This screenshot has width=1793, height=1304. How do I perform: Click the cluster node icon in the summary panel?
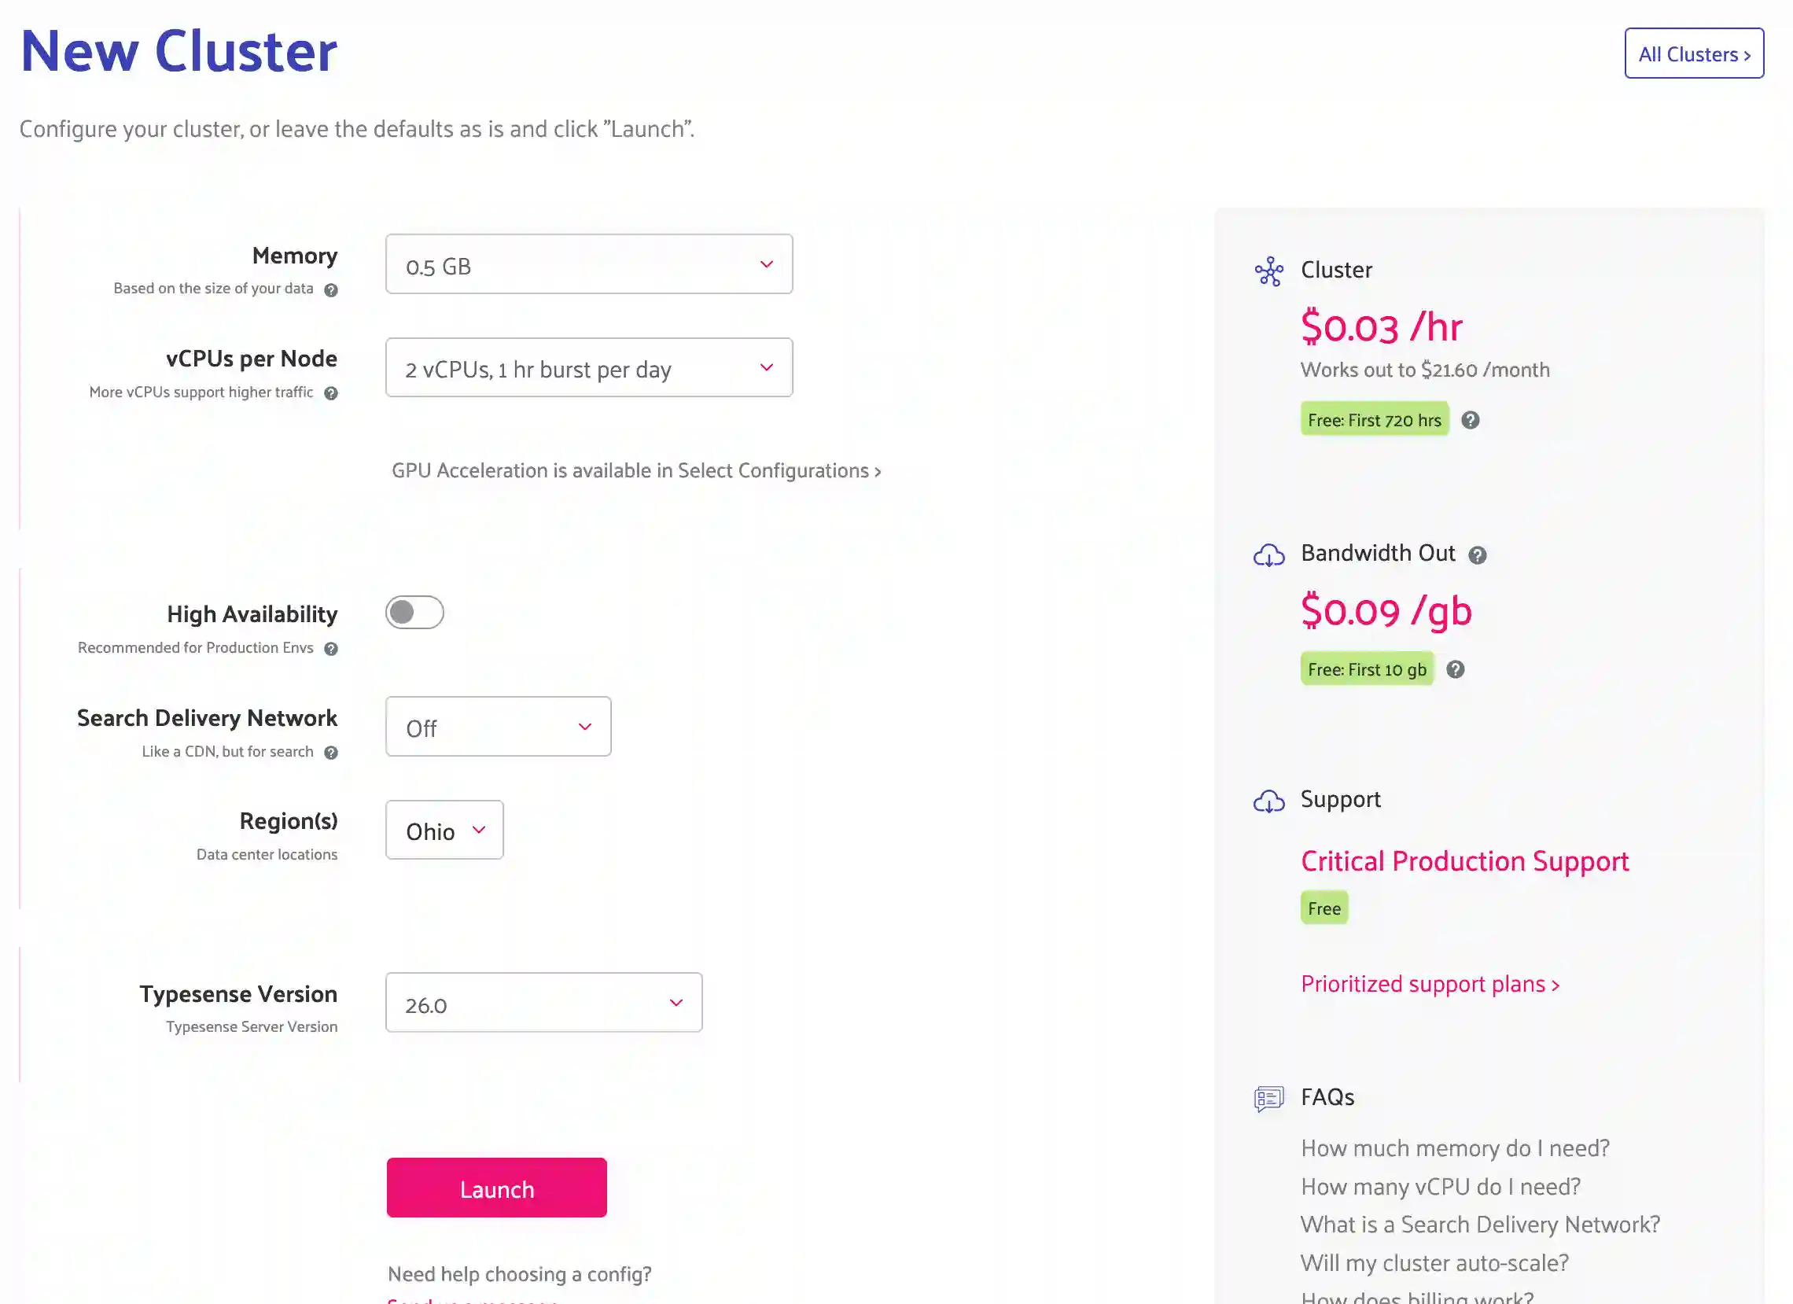click(1268, 270)
